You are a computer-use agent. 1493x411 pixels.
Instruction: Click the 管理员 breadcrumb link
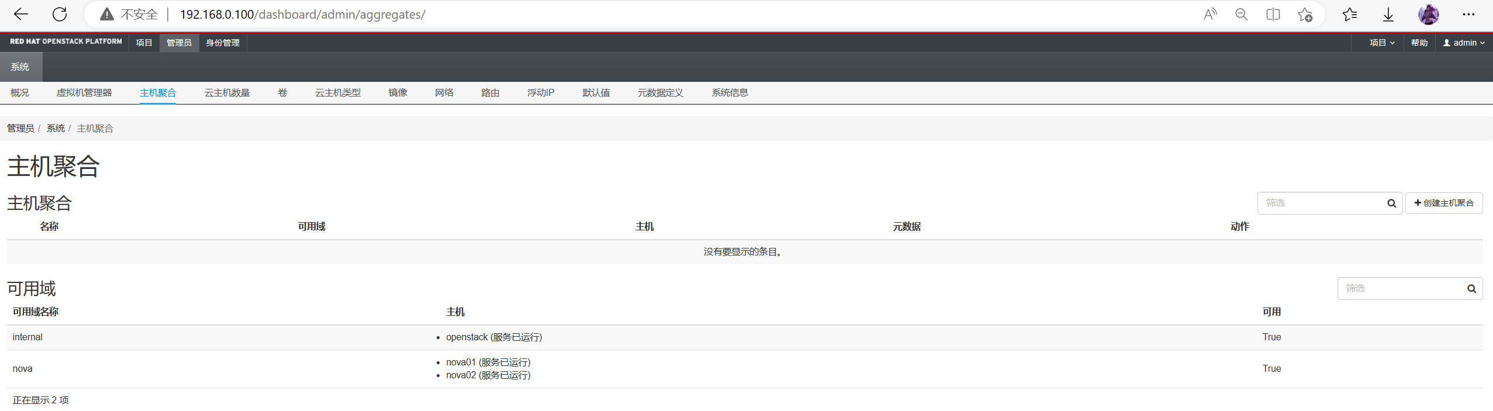pos(20,128)
